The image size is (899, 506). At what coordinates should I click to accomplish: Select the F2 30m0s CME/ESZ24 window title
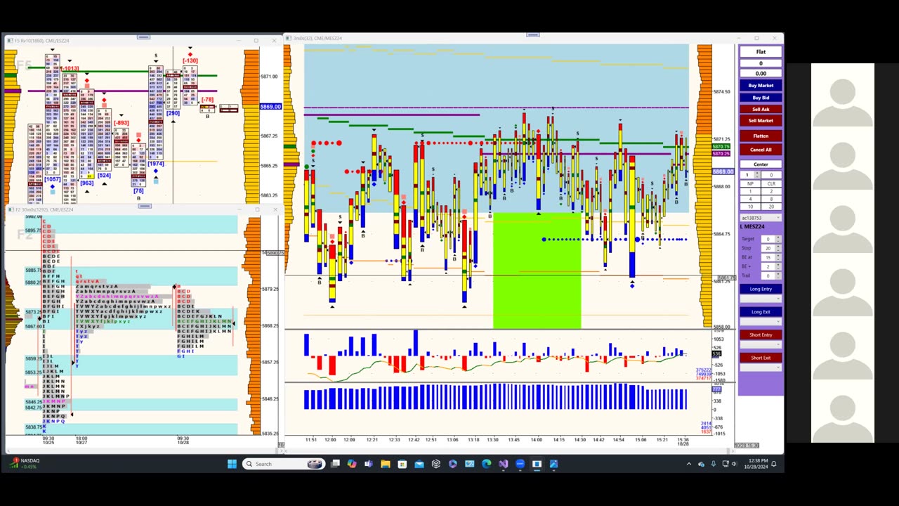(44, 209)
